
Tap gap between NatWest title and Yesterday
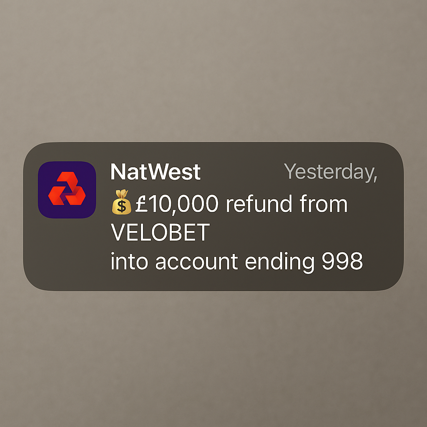pos(242,172)
